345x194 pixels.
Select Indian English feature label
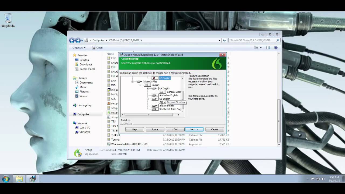(x=166, y=106)
